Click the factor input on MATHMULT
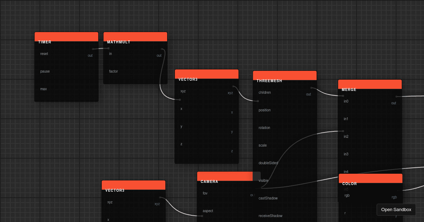 (113, 71)
